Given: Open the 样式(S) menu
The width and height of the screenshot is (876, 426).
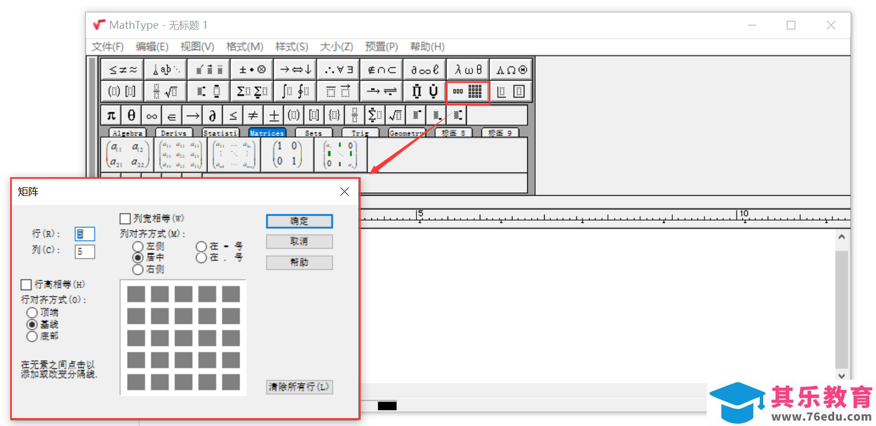Looking at the screenshot, I should point(292,46).
